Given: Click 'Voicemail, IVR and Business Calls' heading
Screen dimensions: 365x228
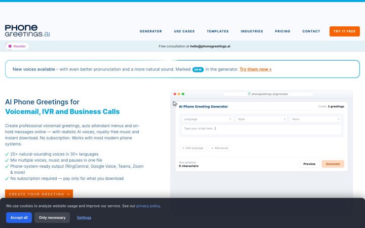Looking at the screenshot, I should click(x=62, y=111).
